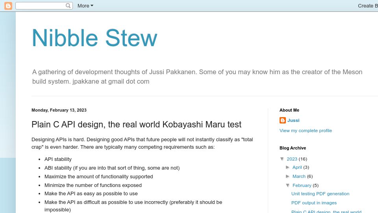Click Maximize the amount of functionality bullet
378x213 pixels.
click(x=98, y=177)
